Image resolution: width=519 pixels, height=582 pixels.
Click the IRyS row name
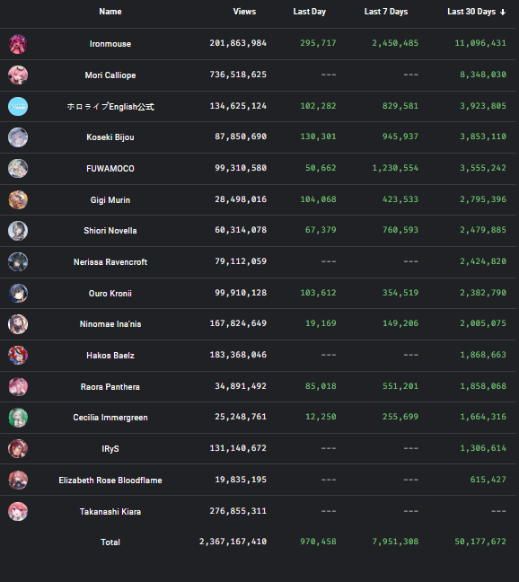pyautogui.click(x=110, y=449)
